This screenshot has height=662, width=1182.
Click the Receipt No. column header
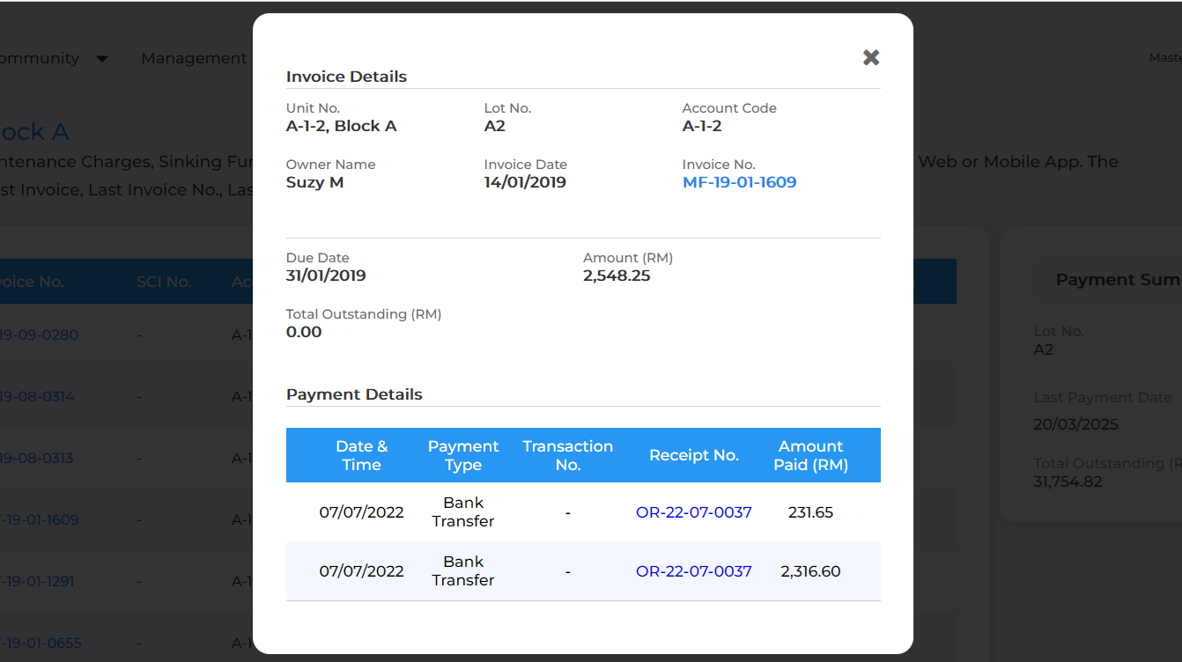(x=693, y=455)
